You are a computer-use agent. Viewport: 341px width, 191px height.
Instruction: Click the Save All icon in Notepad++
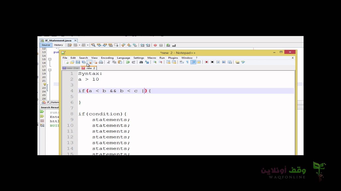pyautogui.click(x=84, y=62)
